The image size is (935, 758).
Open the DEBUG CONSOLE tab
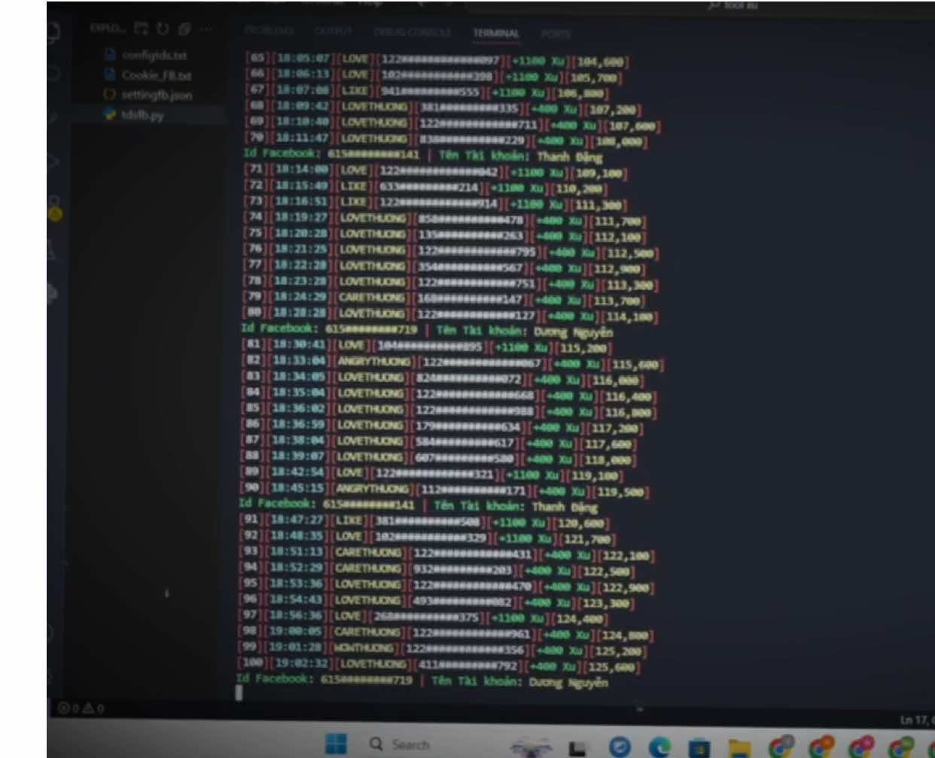point(412,32)
